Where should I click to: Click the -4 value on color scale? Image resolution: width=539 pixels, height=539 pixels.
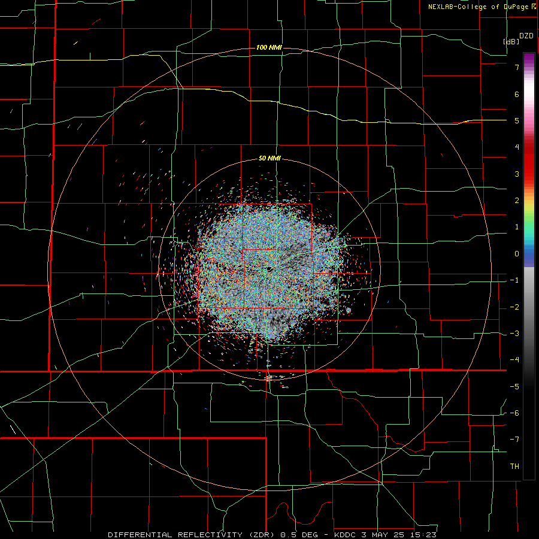(514, 360)
